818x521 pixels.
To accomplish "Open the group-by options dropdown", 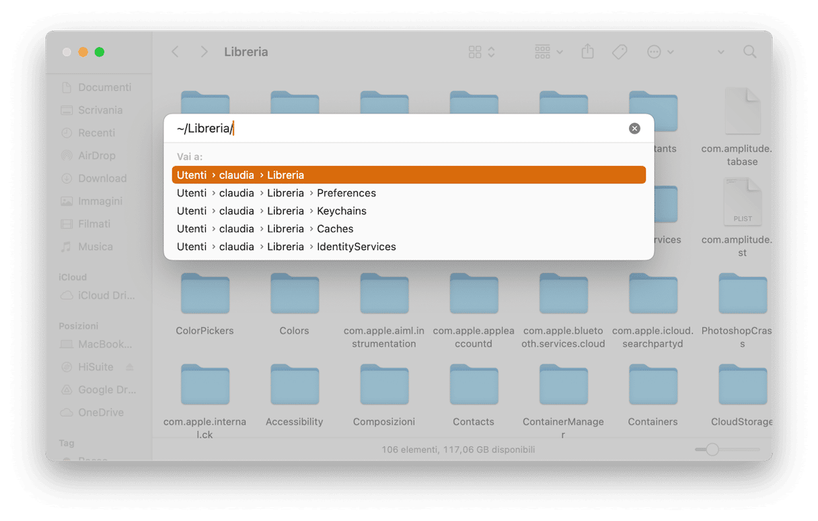I will coord(548,52).
